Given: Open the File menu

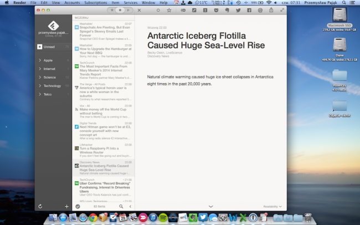Looking at the screenshot, I should point(33,3).
